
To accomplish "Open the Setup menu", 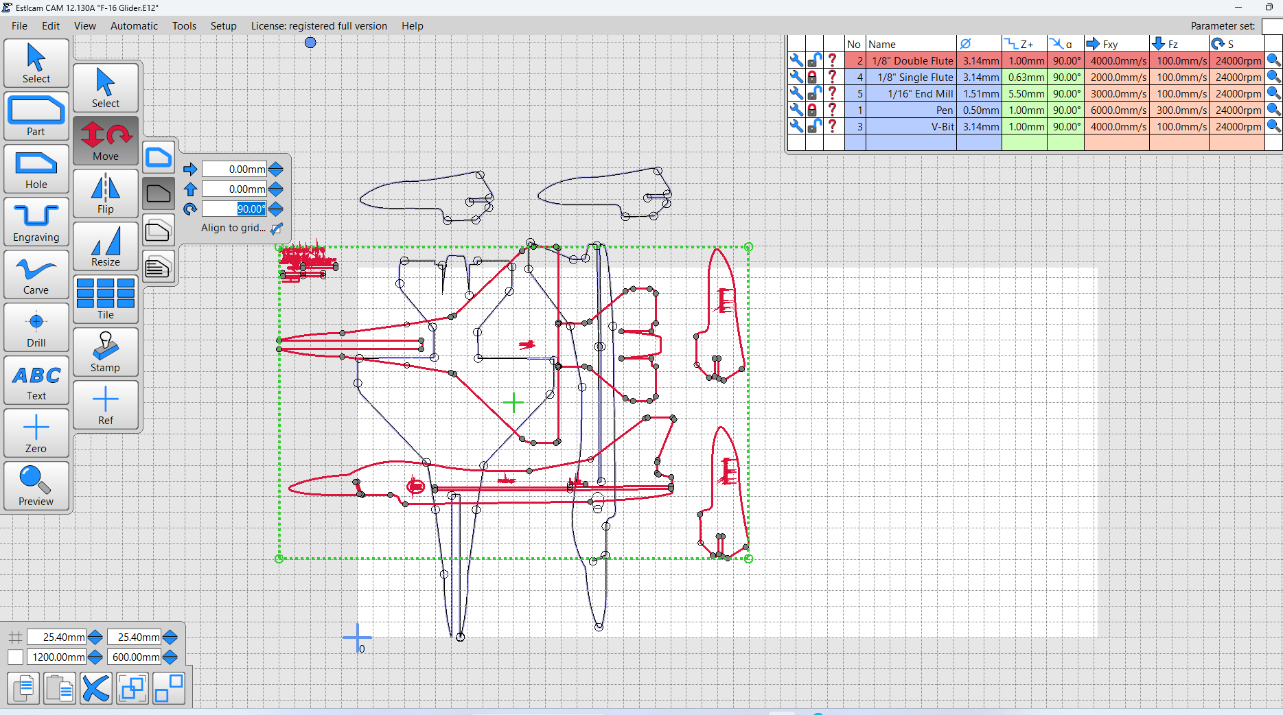I will click(x=223, y=26).
